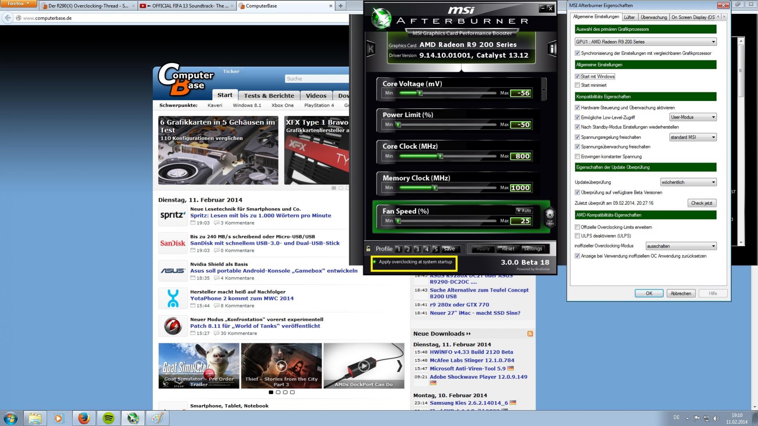Viewport: 758px width, 426px height.
Task: Toggle 'Spannungsüberwachung freischalten' checkbox
Action: tap(577, 147)
